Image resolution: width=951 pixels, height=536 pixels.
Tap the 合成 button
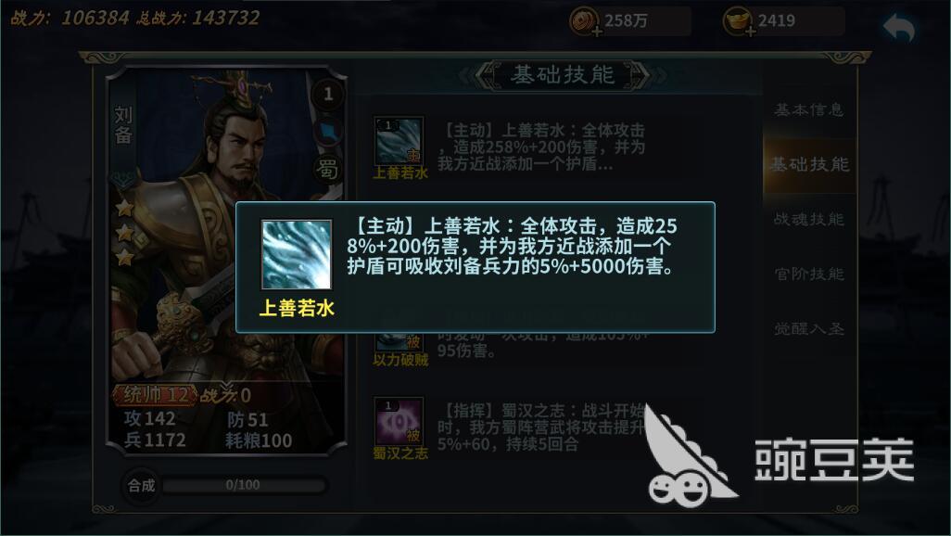click(141, 486)
